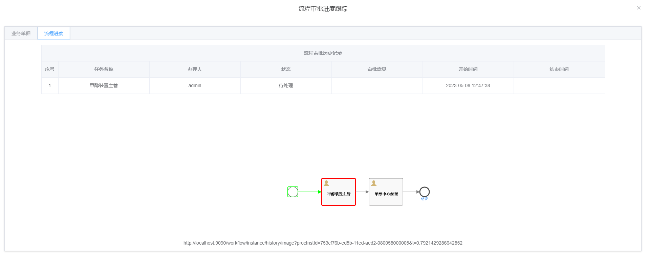
Task: Click the localhost history image URL text
Action: [x=323, y=243]
